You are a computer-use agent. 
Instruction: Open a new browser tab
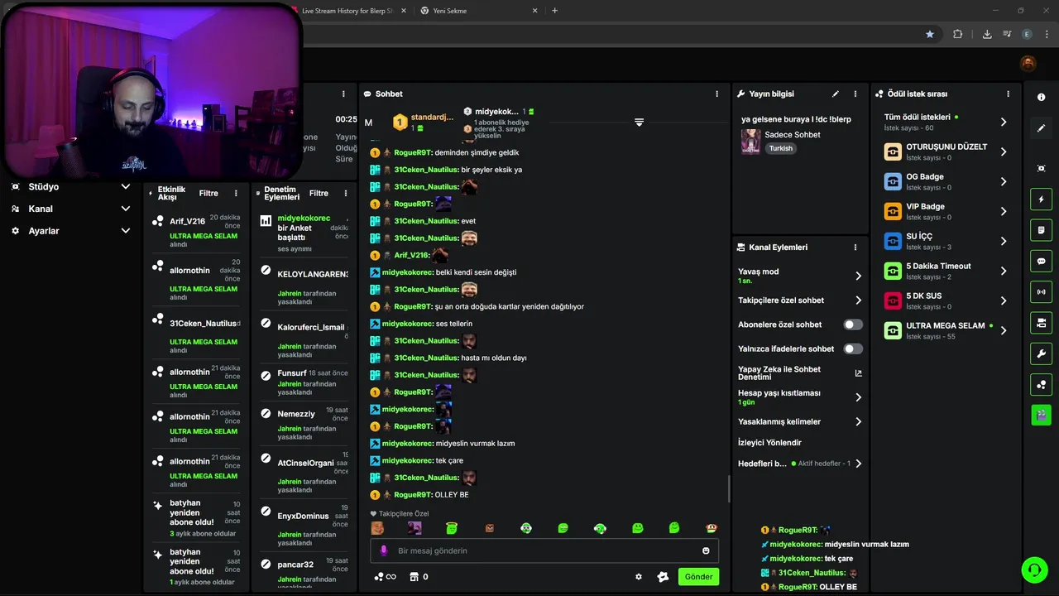click(554, 11)
